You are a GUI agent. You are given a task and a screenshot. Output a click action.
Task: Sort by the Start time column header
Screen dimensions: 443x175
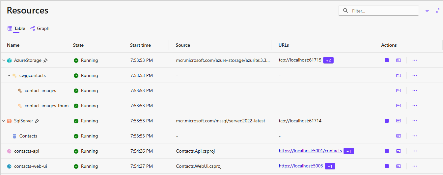(x=140, y=45)
